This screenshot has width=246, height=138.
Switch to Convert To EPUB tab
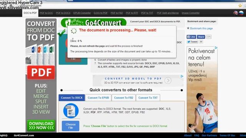click(x=98, y=98)
